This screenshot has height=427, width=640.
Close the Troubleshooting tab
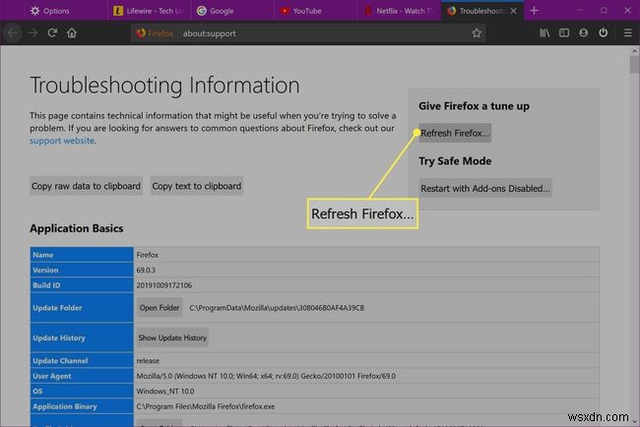click(513, 11)
